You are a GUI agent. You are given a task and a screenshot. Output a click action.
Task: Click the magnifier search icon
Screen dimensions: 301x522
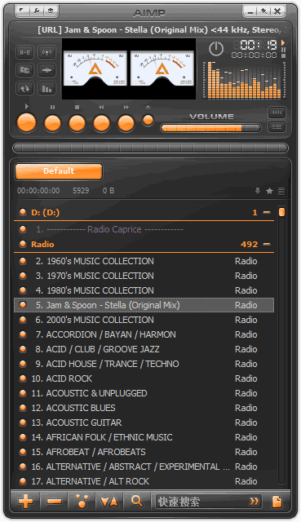pyautogui.click(x=137, y=502)
